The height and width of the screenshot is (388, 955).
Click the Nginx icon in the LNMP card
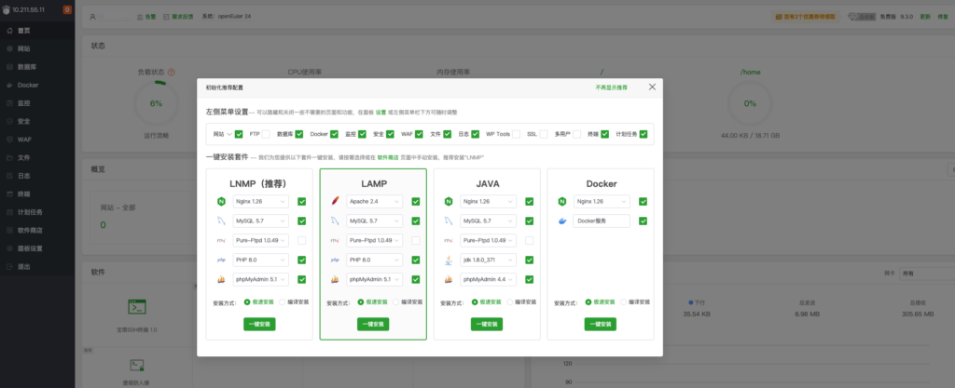click(x=221, y=201)
